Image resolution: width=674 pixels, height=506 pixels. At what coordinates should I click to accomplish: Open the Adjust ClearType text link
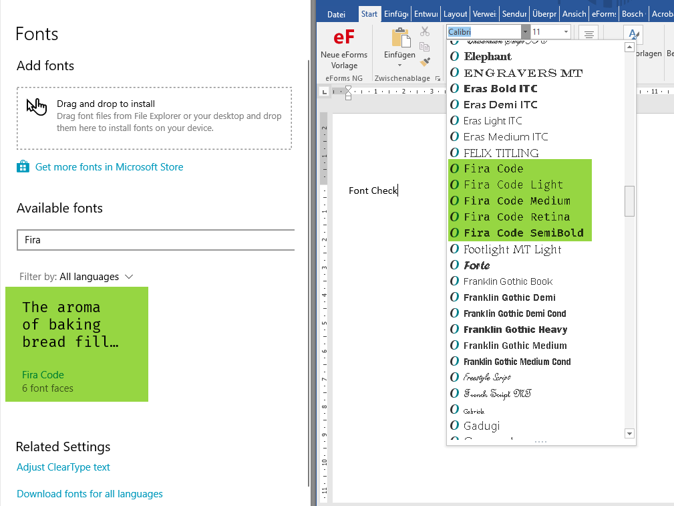(63, 467)
